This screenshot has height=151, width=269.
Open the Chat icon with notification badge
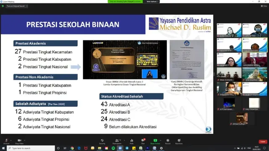pyautogui.click(x=143, y=140)
